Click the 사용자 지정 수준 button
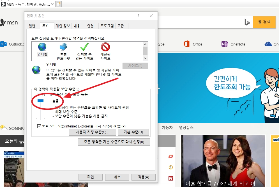The width and height of the screenshot is (279, 187). [92, 132]
